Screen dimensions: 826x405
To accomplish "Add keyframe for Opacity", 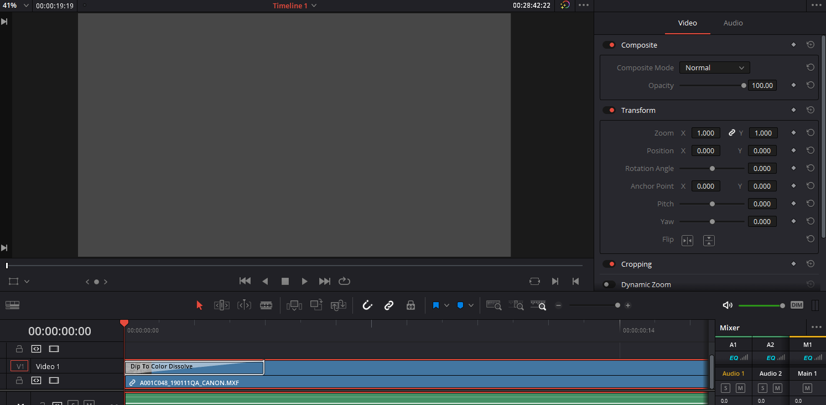I will tap(793, 85).
